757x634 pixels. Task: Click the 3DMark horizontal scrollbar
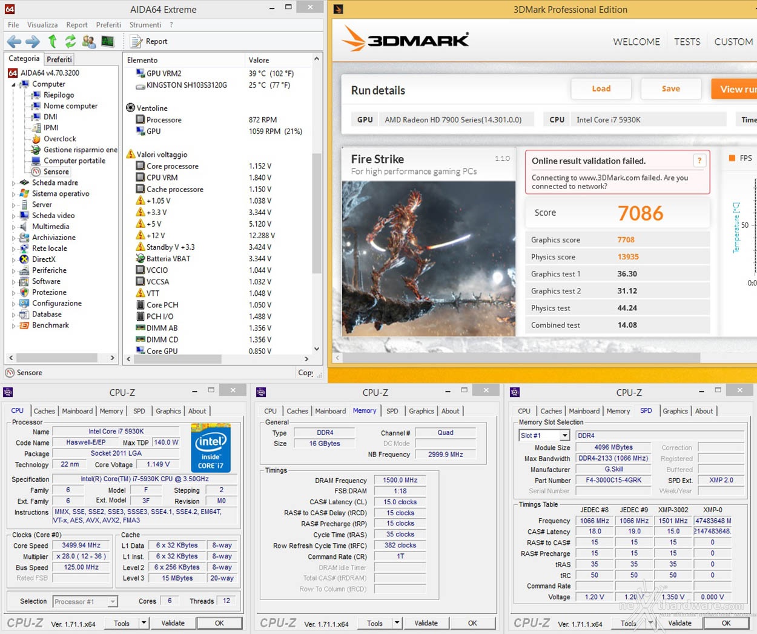point(521,358)
